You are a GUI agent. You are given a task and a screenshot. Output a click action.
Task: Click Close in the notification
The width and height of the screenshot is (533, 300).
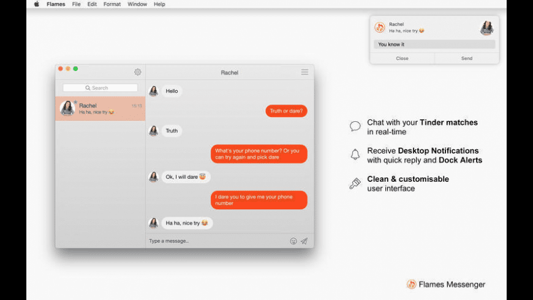click(x=402, y=58)
